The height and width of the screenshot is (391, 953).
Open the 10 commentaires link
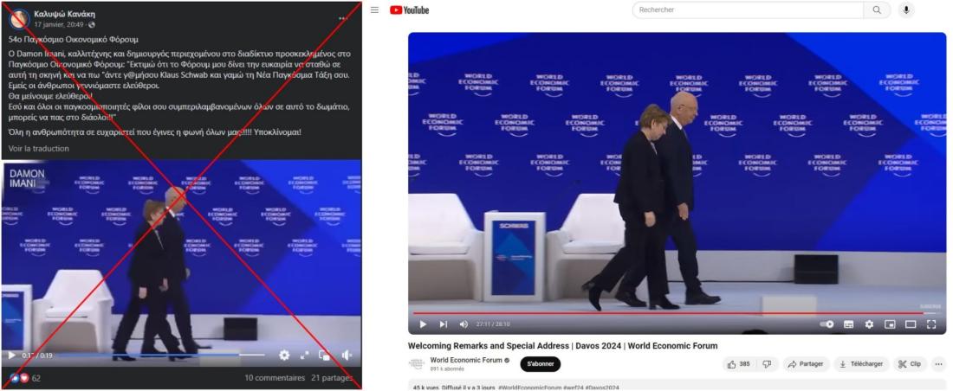click(275, 378)
